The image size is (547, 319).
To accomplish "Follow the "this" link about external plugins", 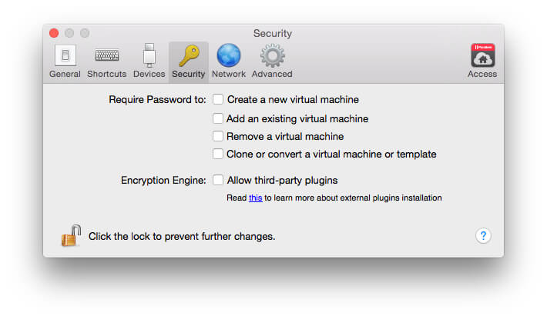I will (255, 198).
